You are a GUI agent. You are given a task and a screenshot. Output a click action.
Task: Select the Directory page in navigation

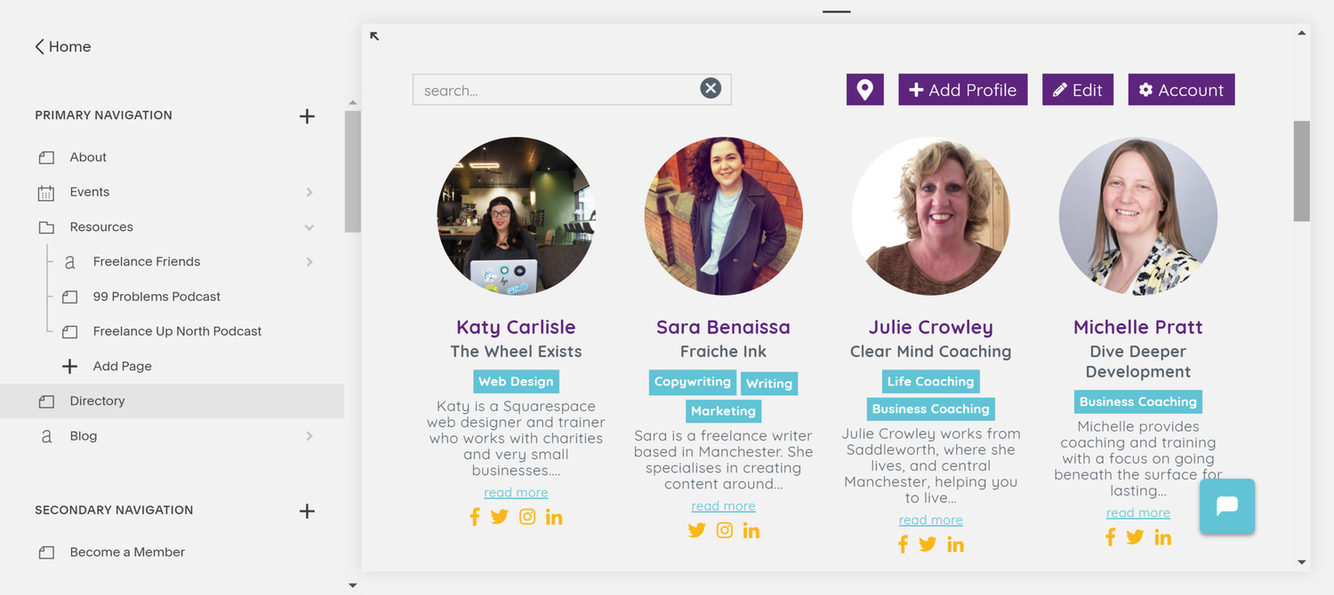[172, 401]
